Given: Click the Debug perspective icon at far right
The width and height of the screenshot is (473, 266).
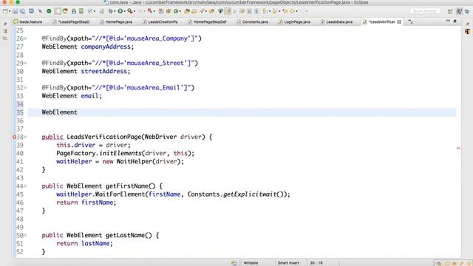Looking at the screenshot, I should coord(467,12).
